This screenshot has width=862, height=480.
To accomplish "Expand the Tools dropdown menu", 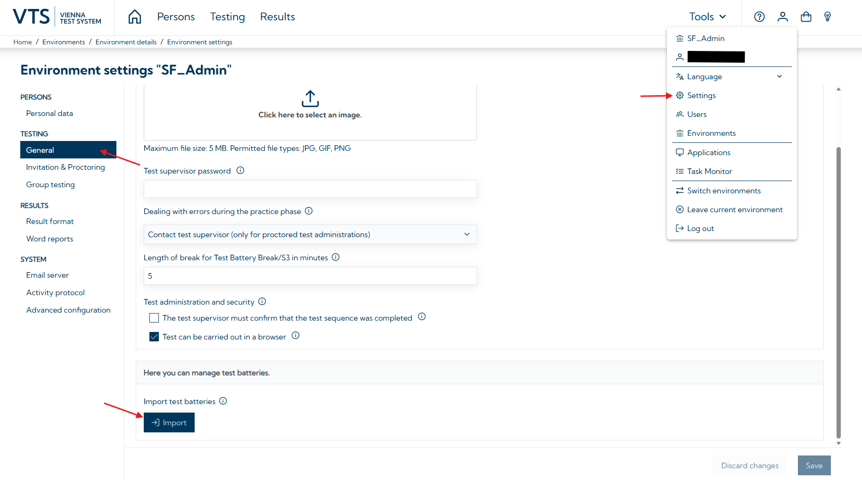I will (x=707, y=17).
